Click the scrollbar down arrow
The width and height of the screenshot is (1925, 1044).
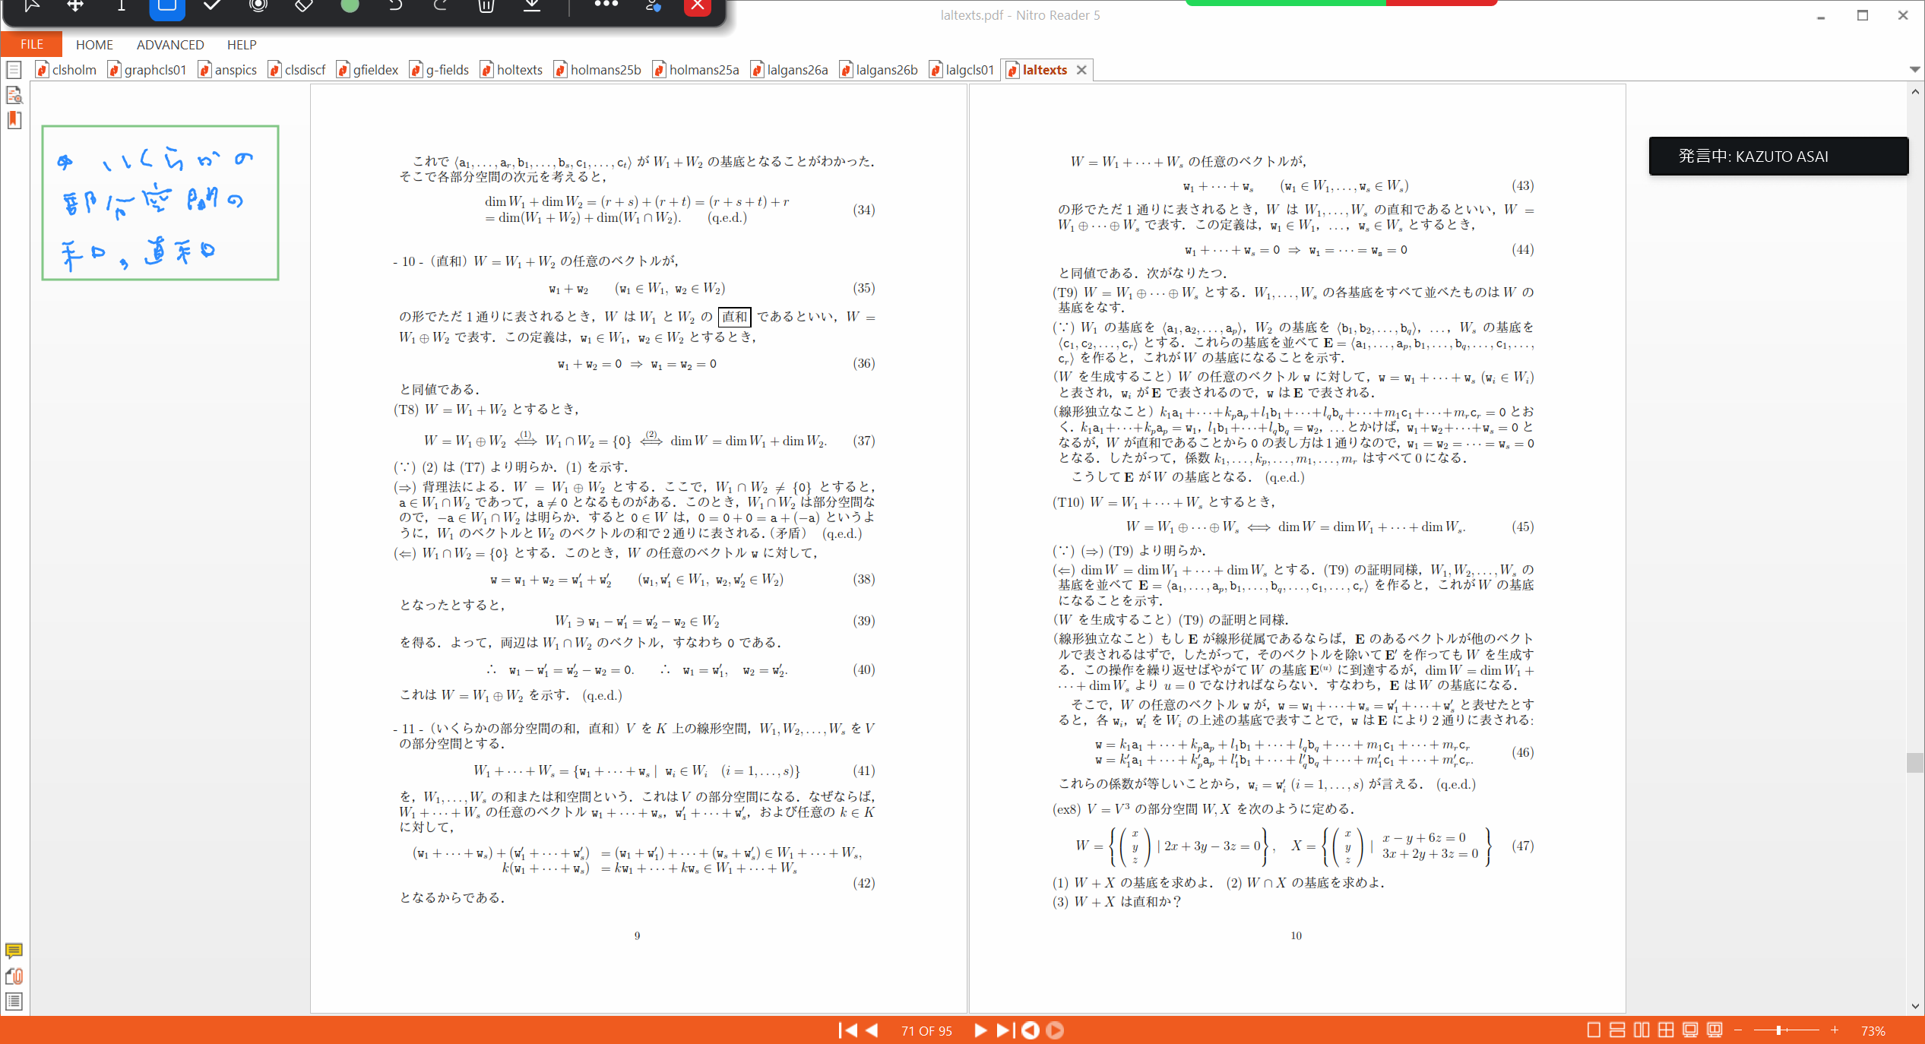coord(1914,1006)
